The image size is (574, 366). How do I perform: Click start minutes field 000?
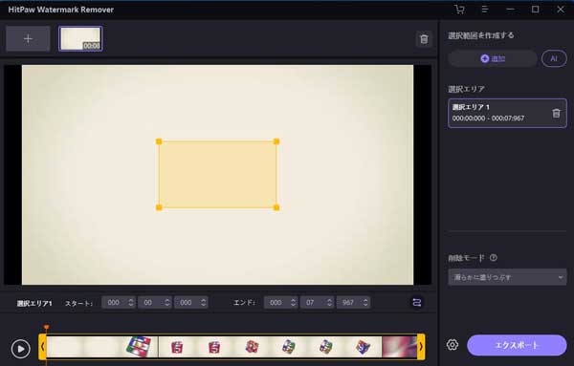pos(114,302)
